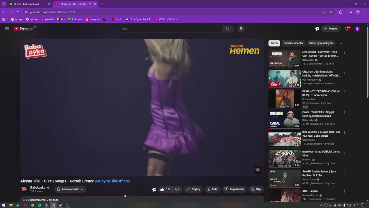369x208 pixels.
Task: Bookmark this page with the star icon
Action: click(331, 12)
